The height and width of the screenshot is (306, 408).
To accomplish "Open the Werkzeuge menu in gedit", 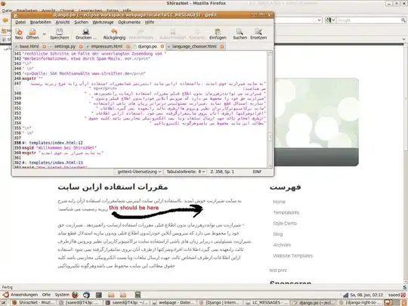I will pyautogui.click(x=103, y=23).
